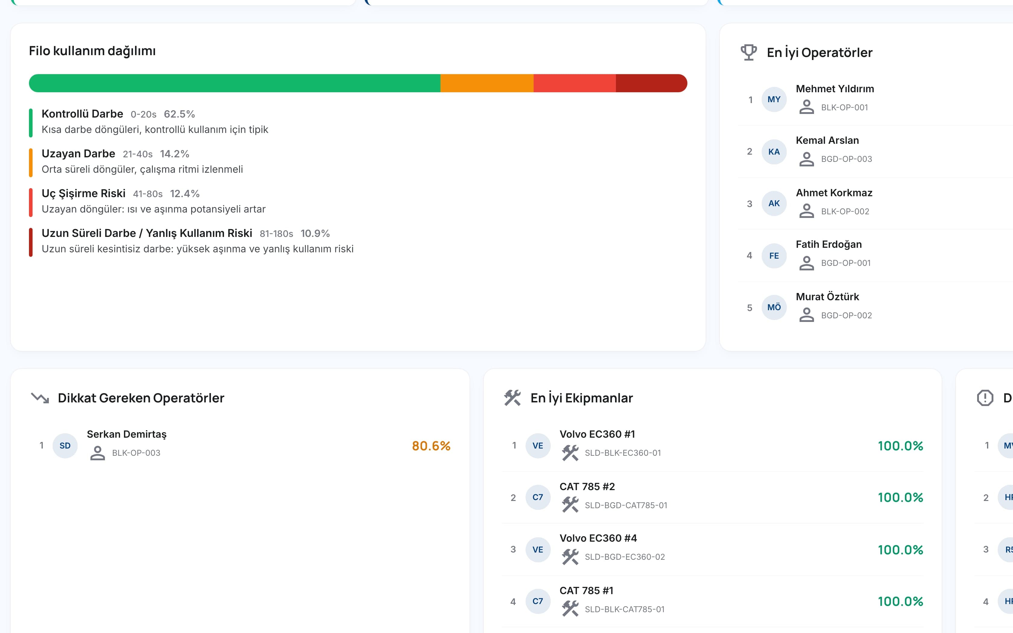Click the 14.2% value for Uzayan Darbe

click(x=175, y=154)
